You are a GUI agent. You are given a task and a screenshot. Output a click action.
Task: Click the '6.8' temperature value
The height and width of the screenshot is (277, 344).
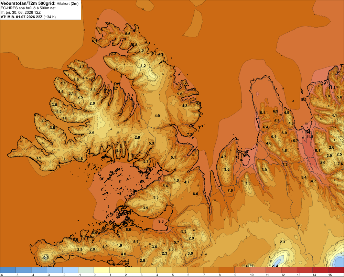pyautogui.click(x=134, y=45)
